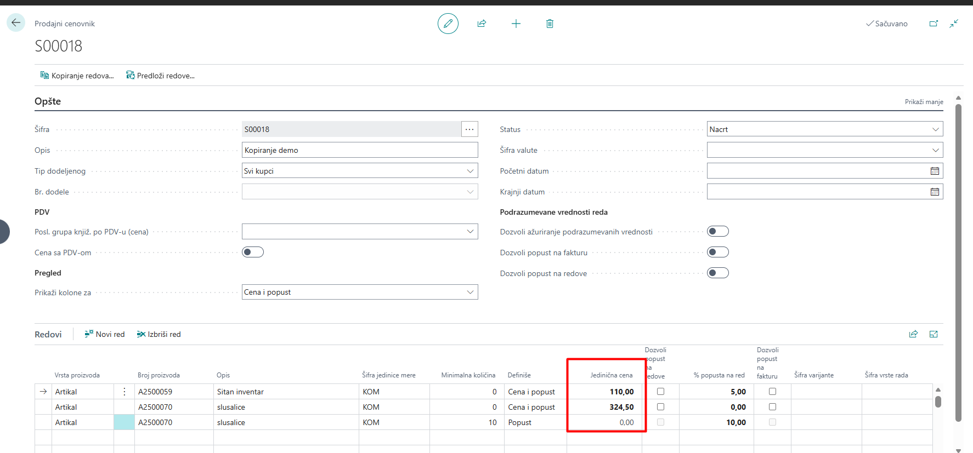Viewport: 973px width, 453px height.
Task: Enable Dozvoli popust na fakturu switch
Action: coord(718,252)
